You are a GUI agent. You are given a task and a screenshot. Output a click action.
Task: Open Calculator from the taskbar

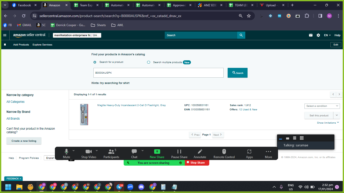(x=163, y=187)
